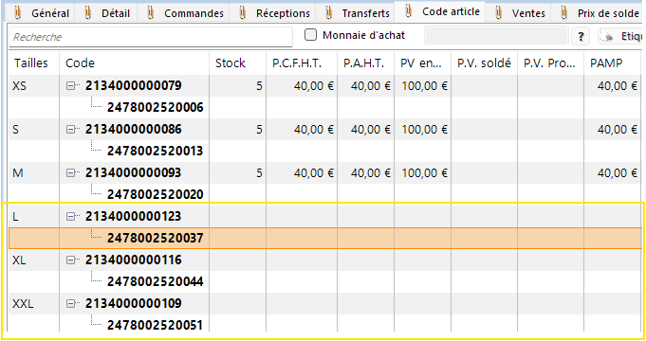Sort by the Tailles column header
The height and width of the screenshot is (341, 646).
[x=34, y=63]
